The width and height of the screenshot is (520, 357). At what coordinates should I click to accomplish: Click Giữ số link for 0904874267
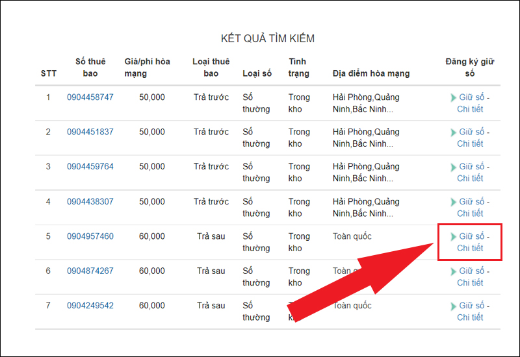[472, 271]
